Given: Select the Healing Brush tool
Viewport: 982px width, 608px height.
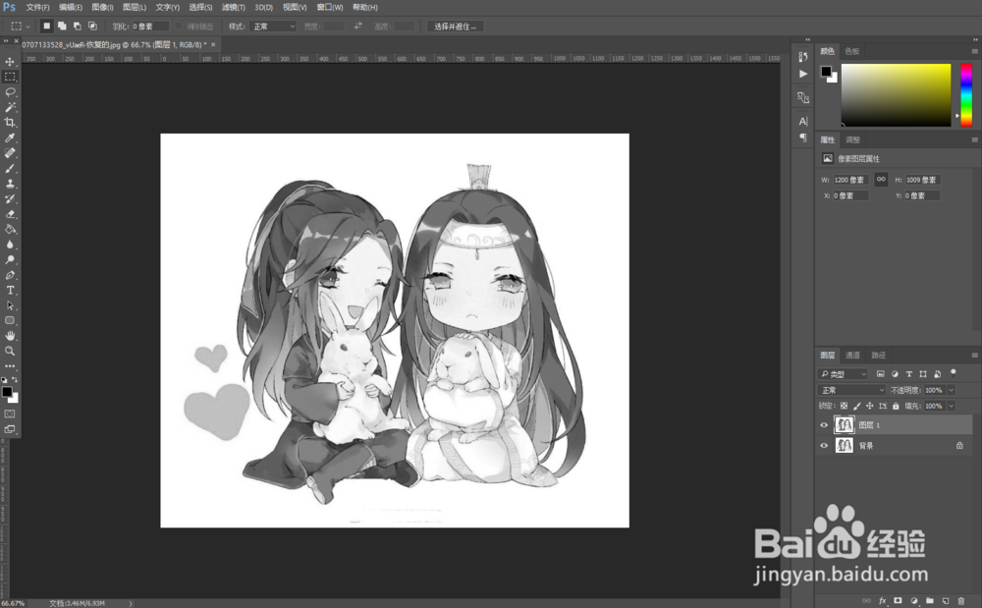Looking at the screenshot, I should click(x=10, y=153).
